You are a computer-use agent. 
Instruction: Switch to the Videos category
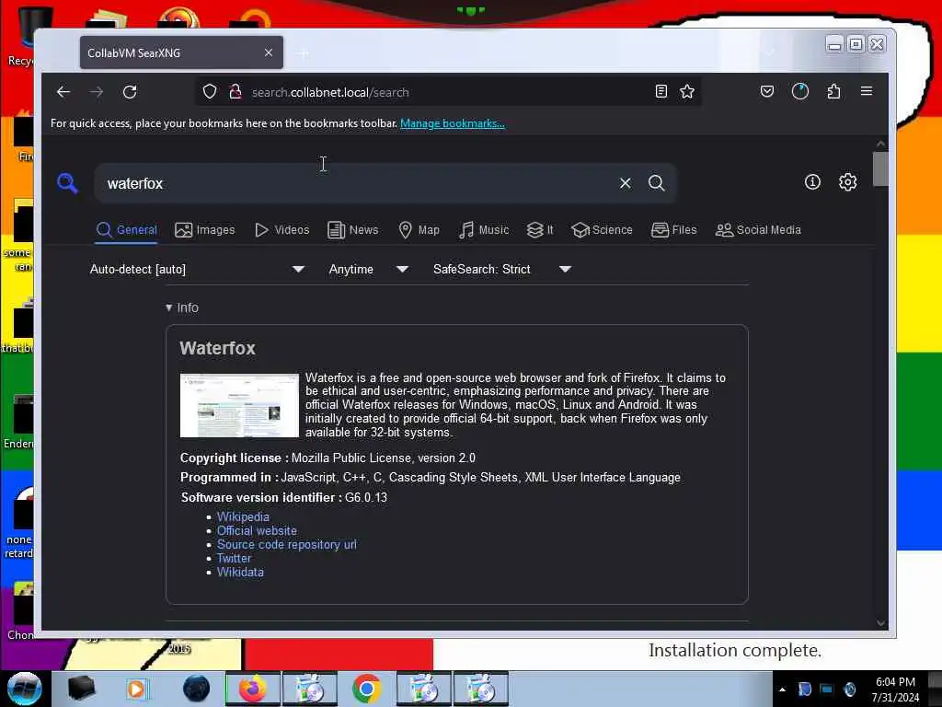[281, 229]
